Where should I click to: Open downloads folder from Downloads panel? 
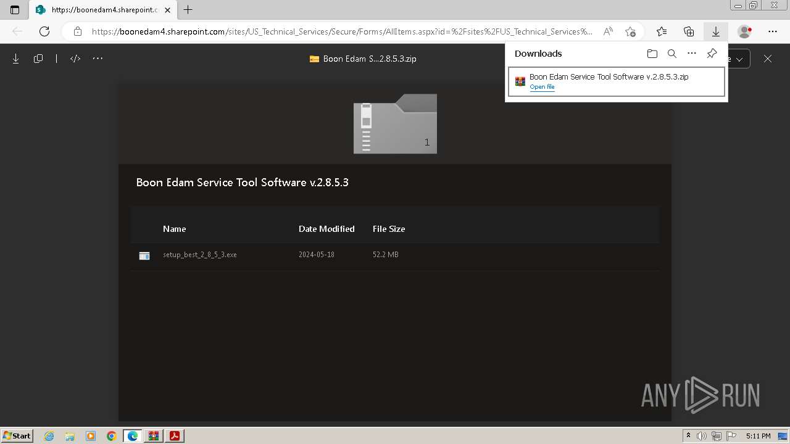(652, 54)
